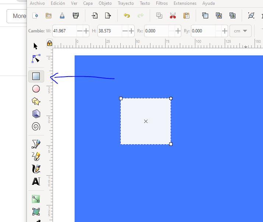
Task: Increase Rx with its plus button
Action: point(178,31)
